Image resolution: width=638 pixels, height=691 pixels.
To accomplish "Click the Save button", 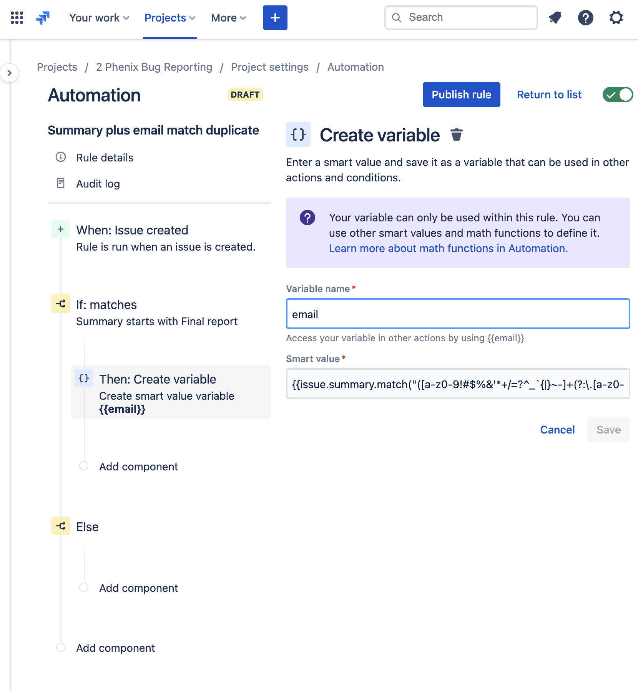I will point(609,430).
